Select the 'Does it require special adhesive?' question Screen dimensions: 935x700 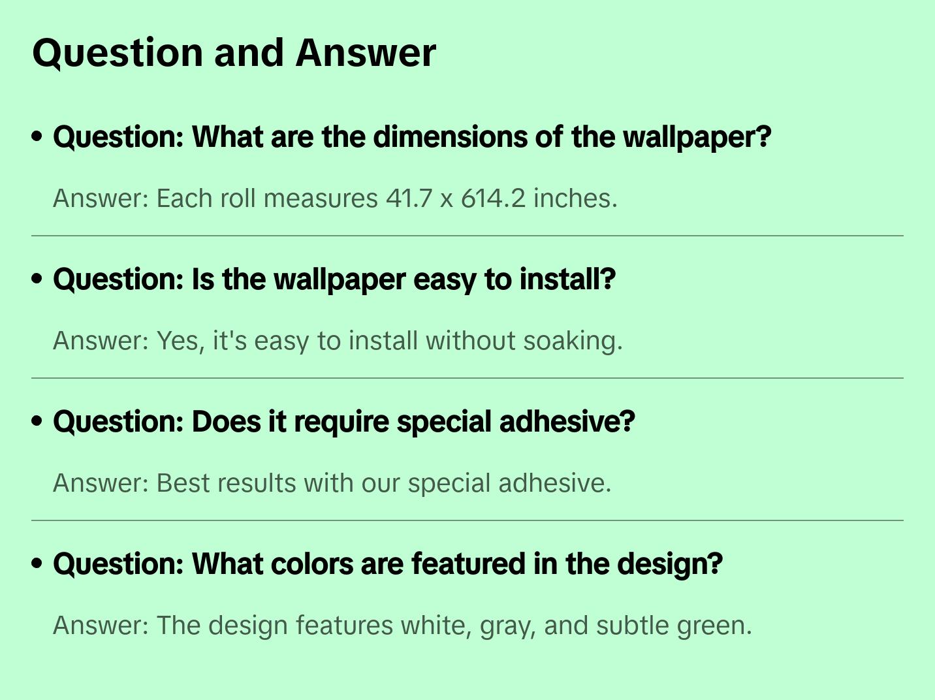(343, 422)
